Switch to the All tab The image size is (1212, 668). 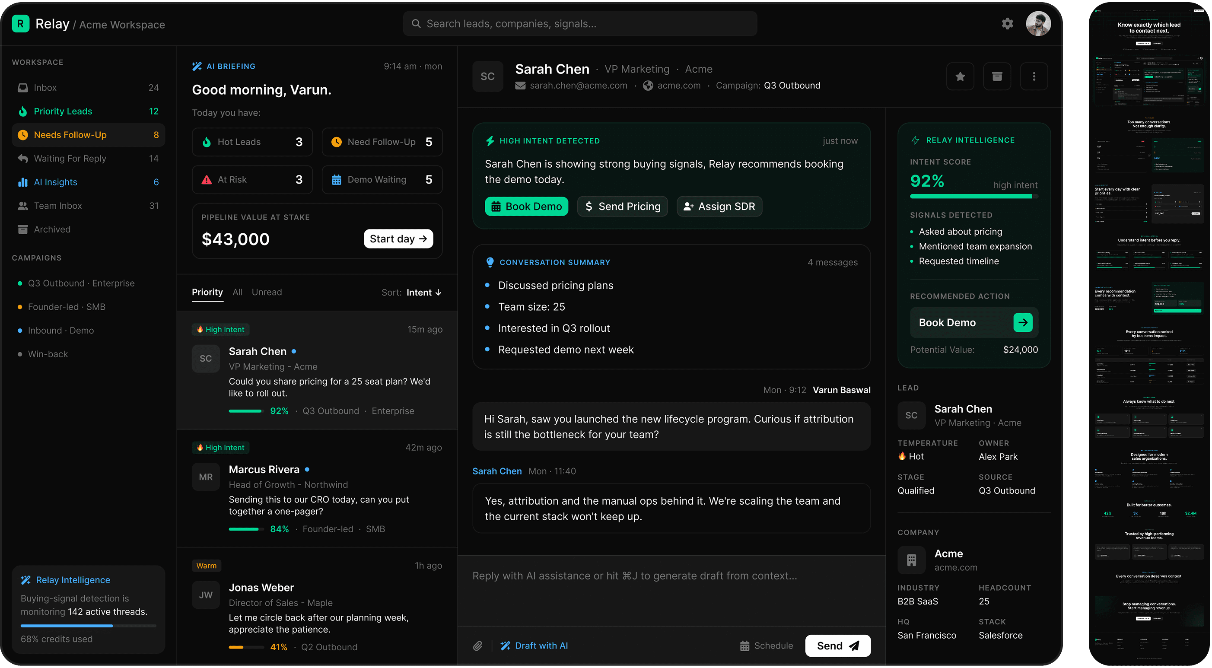[238, 292]
